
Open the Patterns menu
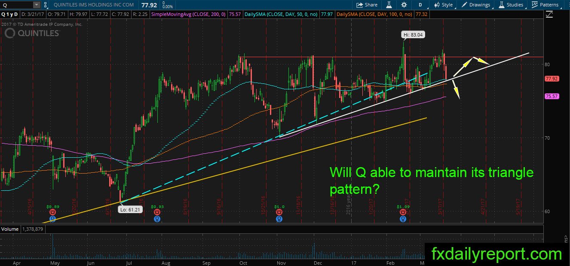pos(545,5)
